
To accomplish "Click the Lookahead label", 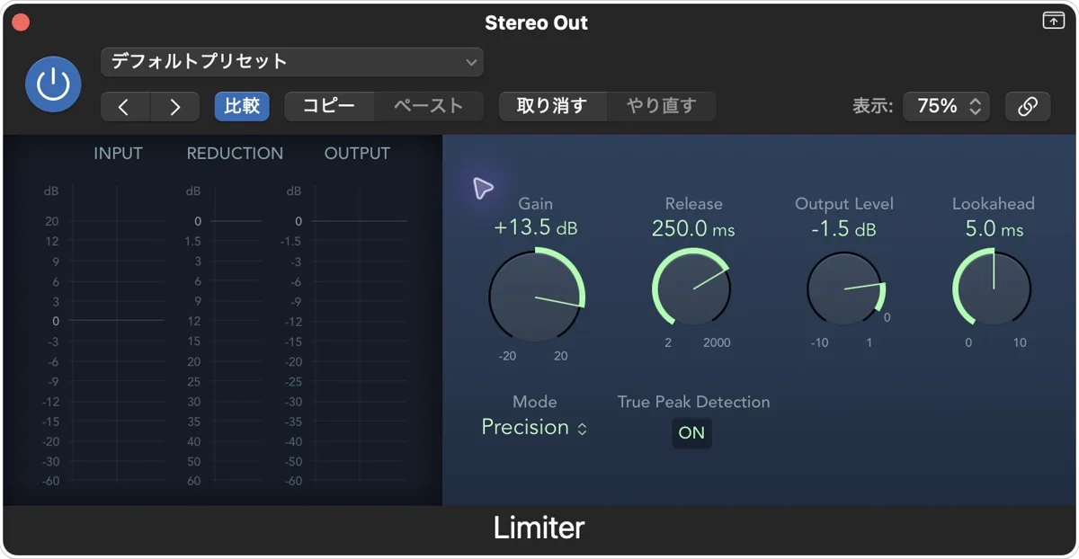I will click(994, 204).
